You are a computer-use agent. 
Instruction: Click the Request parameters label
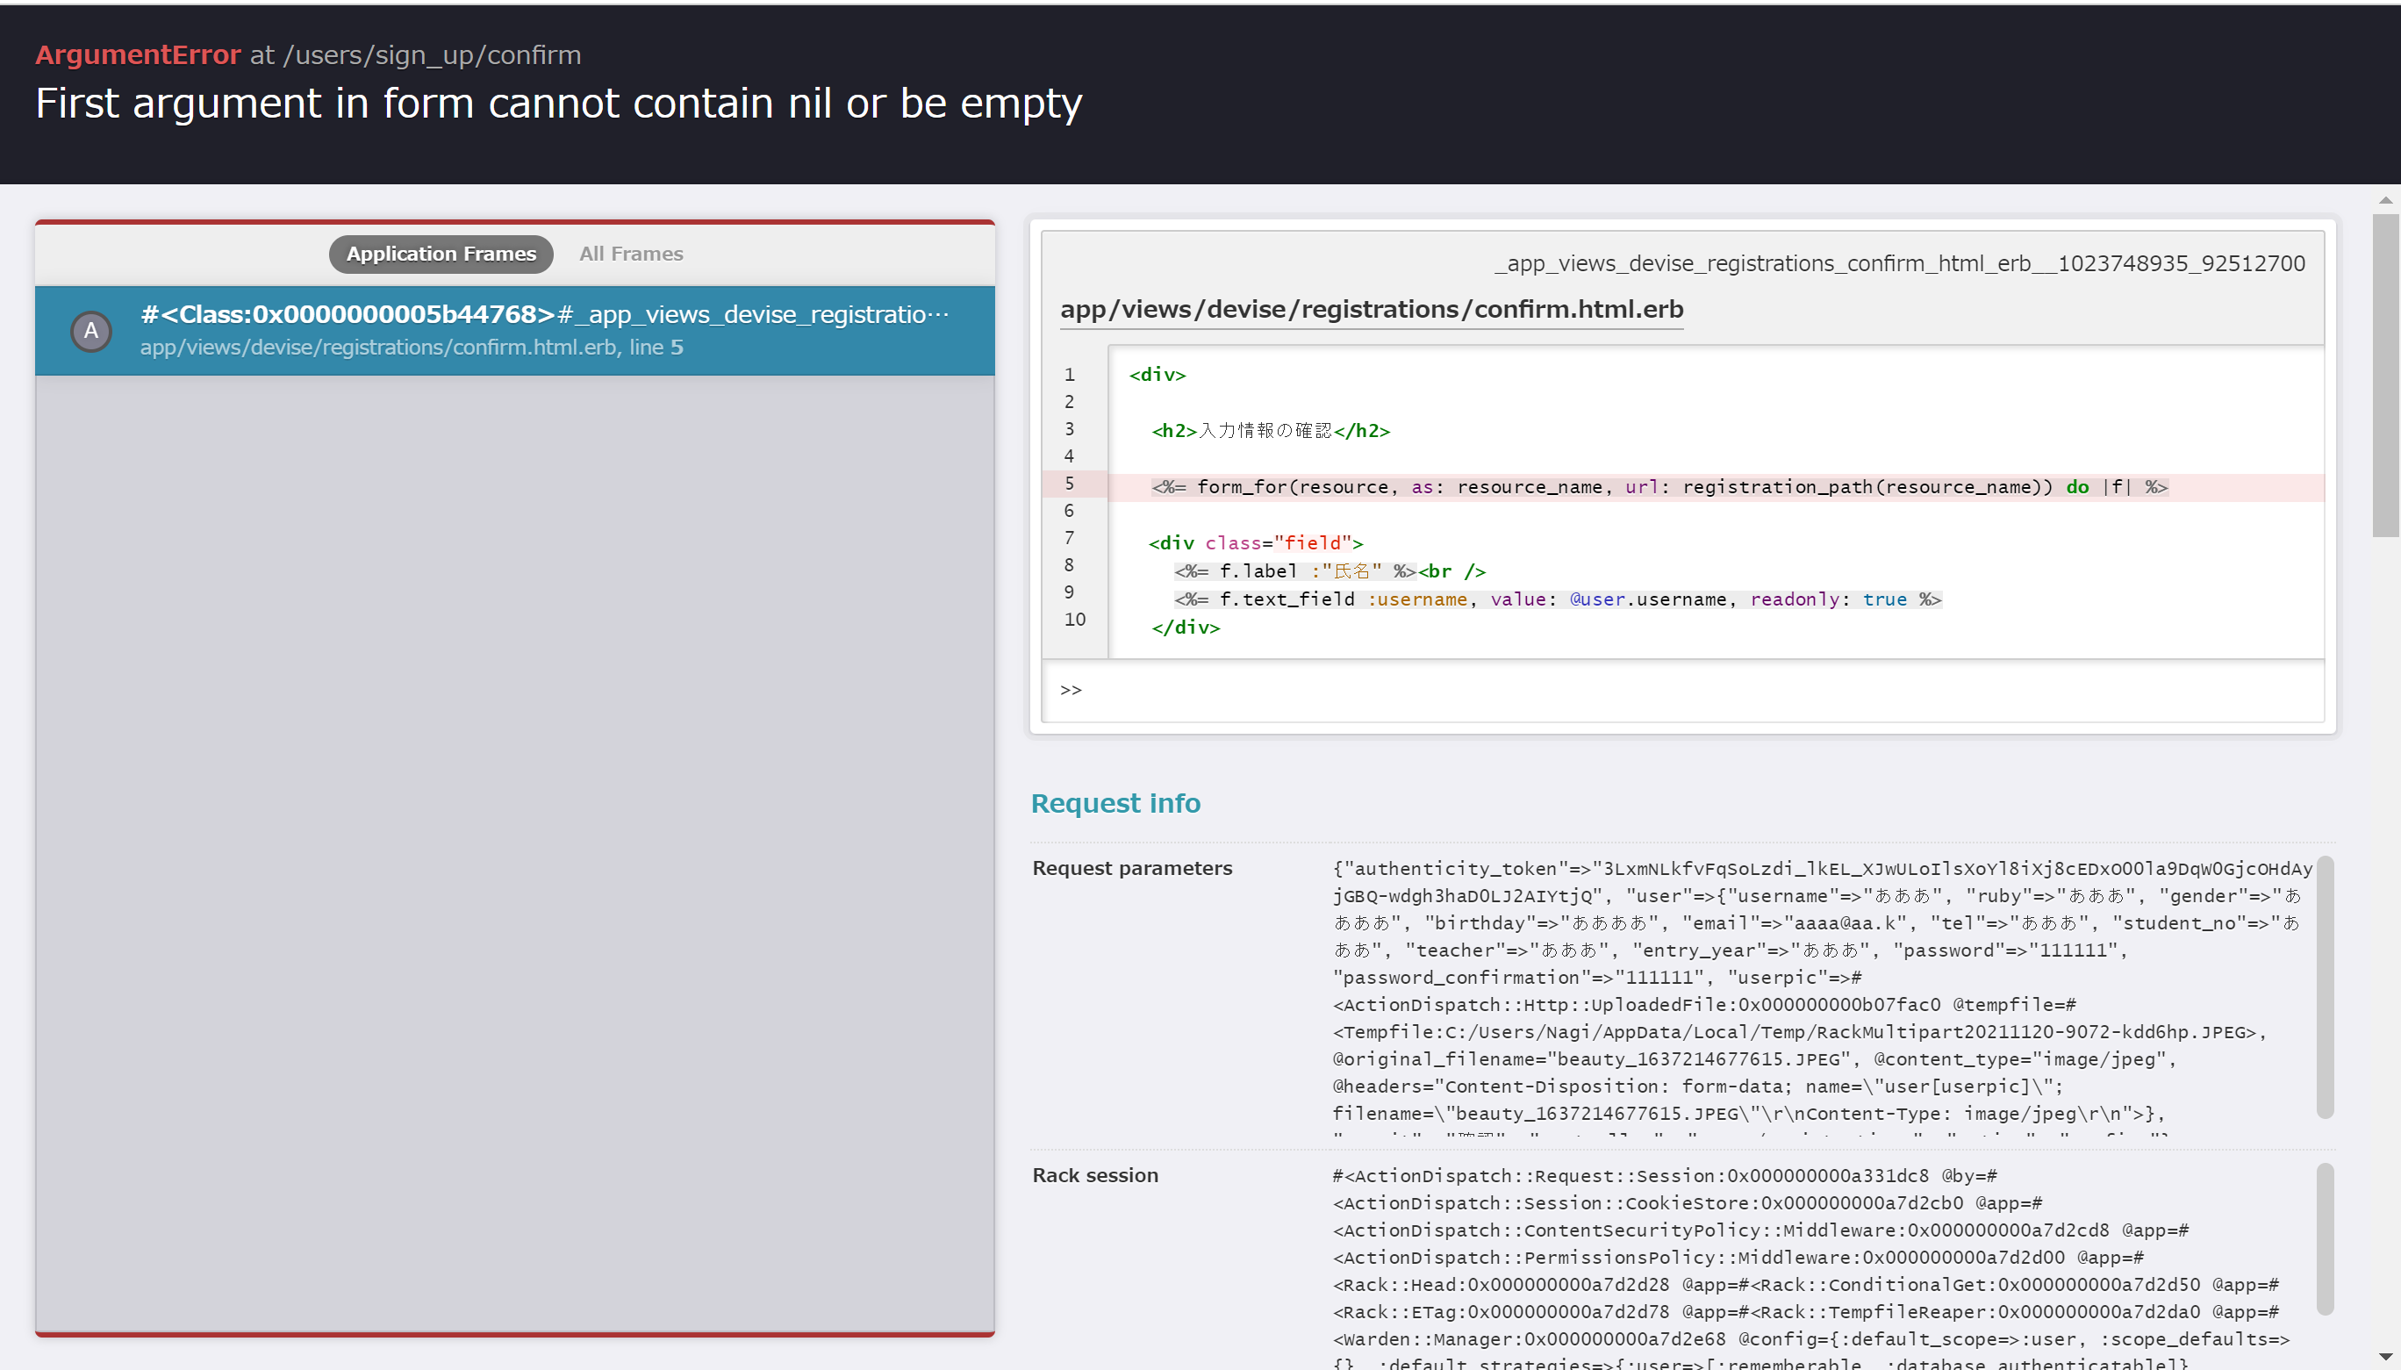coord(1132,867)
